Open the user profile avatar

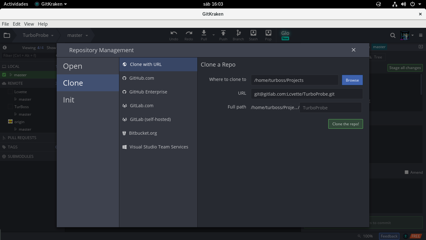[x=405, y=35]
